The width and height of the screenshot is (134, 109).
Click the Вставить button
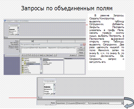click(x=73, y=55)
